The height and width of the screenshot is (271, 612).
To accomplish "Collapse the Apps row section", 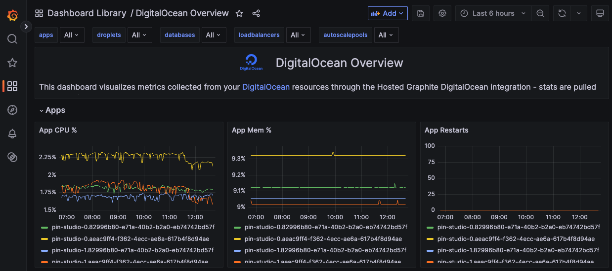I will click(52, 110).
